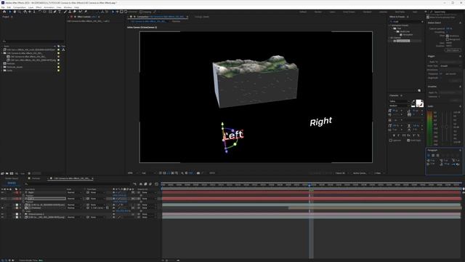Select the Selection (arrow) tool
The width and height of the screenshot is (465, 262).
(9, 12)
